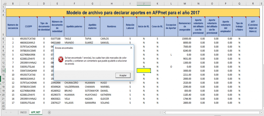264x116 pixels.
Task: Select column B header
Action: 13,4
